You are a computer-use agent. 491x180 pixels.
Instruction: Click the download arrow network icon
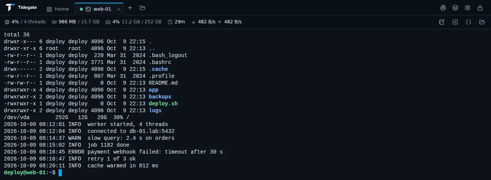pyautogui.click(x=193, y=22)
